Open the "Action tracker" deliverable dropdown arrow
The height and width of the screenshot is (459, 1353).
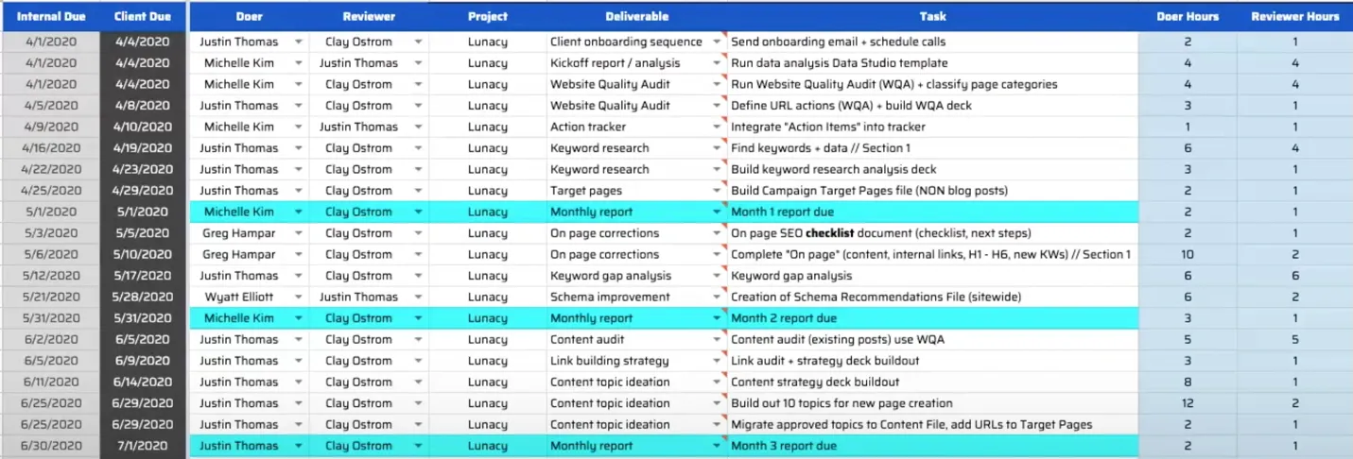point(717,127)
